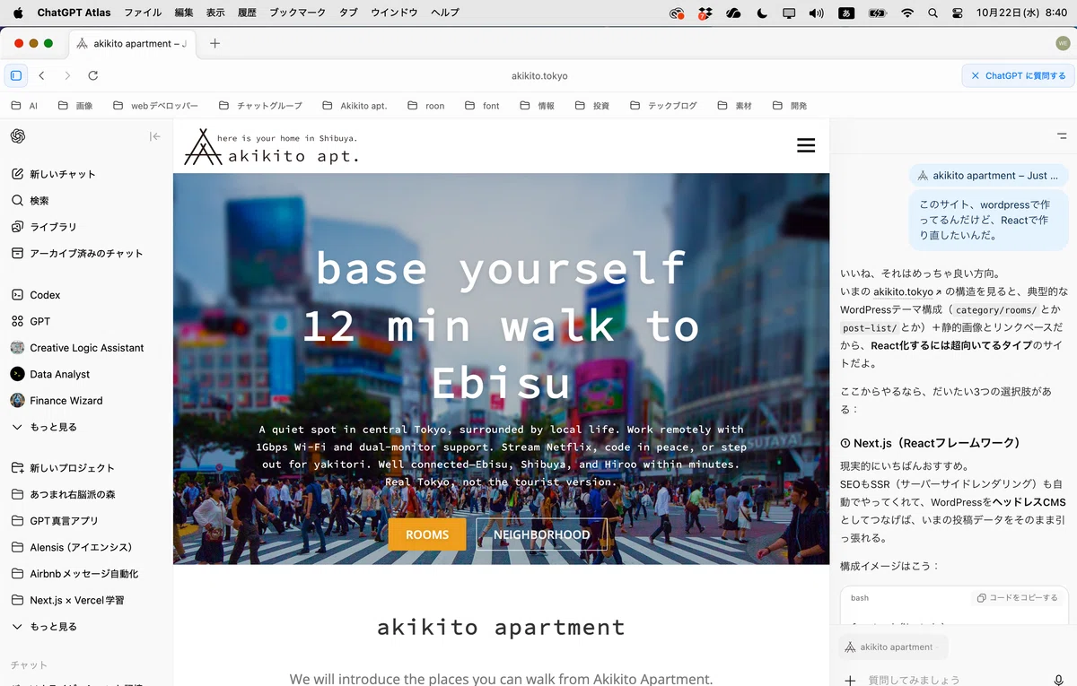Image resolution: width=1077 pixels, height=686 pixels.
Task: Collapse the ChatGPT sidebar panel
Action: pos(155,136)
